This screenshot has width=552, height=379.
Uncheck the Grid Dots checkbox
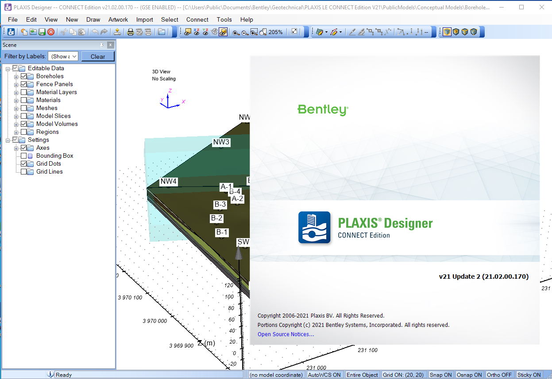pyautogui.click(x=24, y=164)
